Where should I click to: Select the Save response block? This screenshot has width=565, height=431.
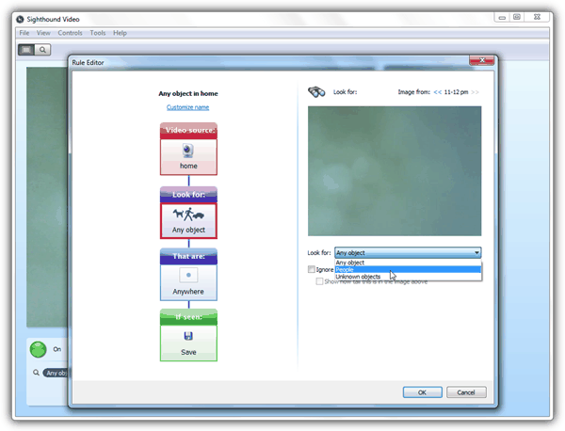pyautogui.click(x=188, y=343)
